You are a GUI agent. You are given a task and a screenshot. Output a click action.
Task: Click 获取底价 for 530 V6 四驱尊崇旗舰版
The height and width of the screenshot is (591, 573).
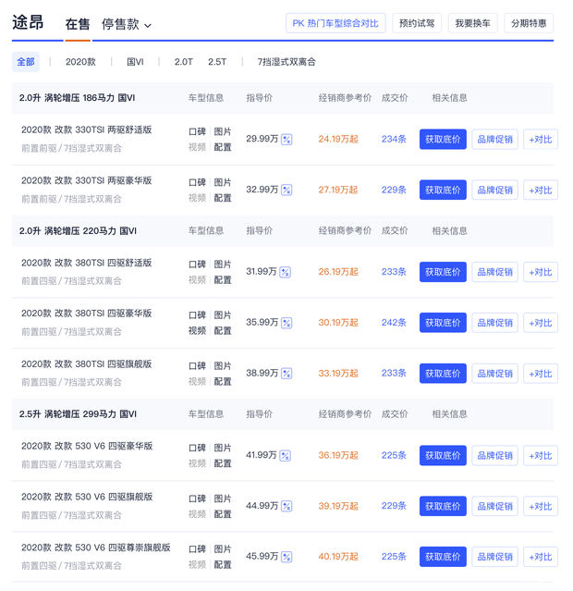pos(443,557)
